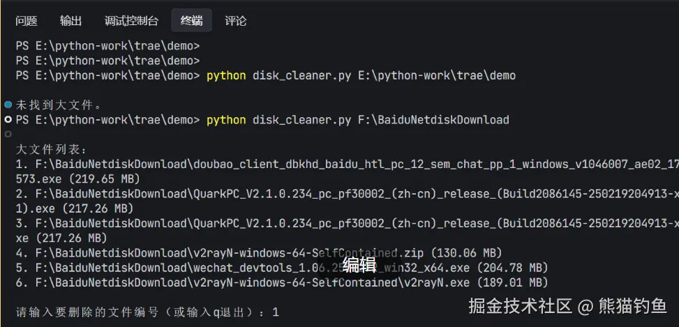The width and height of the screenshot is (679, 327).
Task: Click entry 5 wechat_devtools exe line
Action: (x=282, y=268)
